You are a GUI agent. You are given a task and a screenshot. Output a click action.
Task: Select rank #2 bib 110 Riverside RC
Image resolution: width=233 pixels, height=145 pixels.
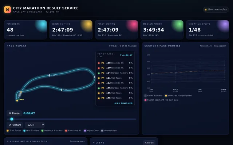[x=115, y=68]
